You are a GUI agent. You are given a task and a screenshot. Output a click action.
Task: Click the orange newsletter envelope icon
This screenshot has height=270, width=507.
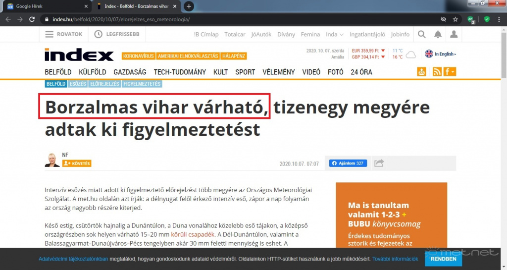[421, 72]
